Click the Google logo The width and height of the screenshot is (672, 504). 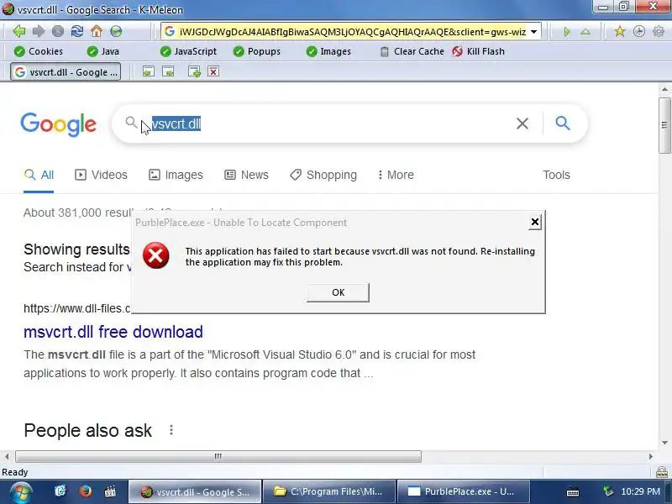coord(58,124)
